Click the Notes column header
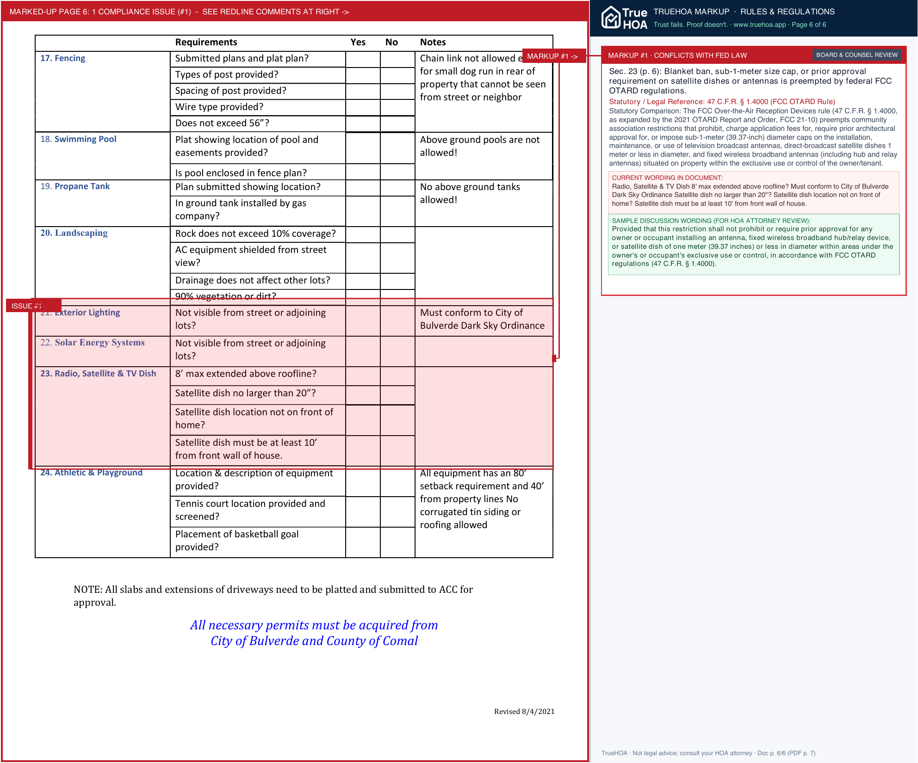 [x=433, y=42]
